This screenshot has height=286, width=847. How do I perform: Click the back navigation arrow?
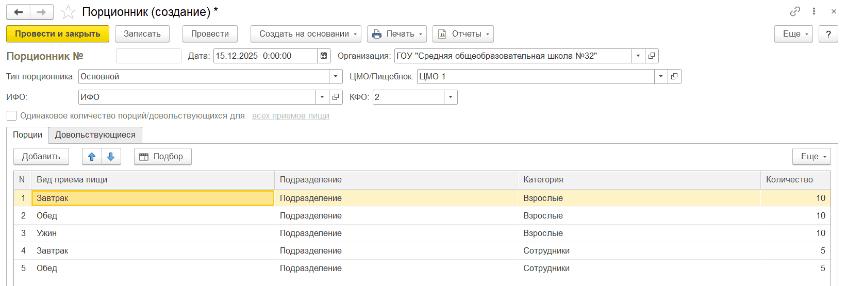coord(19,12)
